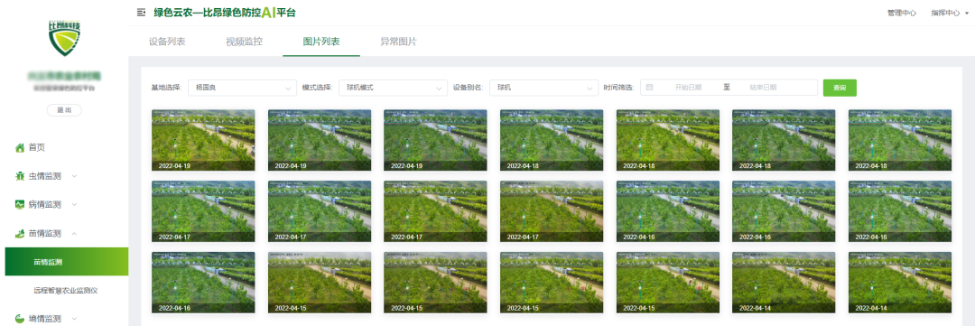Image resolution: width=975 pixels, height=326 pixels.
Task: Select 远程智慧农业监测仪 in sidebar
Action: pyautogui.click(x=66, y=290)
